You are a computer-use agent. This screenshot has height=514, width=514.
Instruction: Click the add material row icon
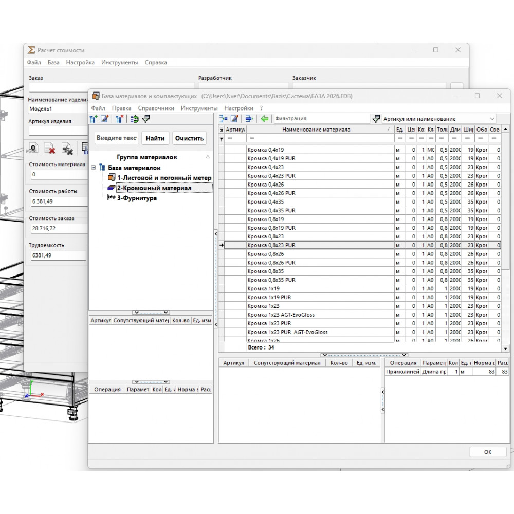[223, 119]
